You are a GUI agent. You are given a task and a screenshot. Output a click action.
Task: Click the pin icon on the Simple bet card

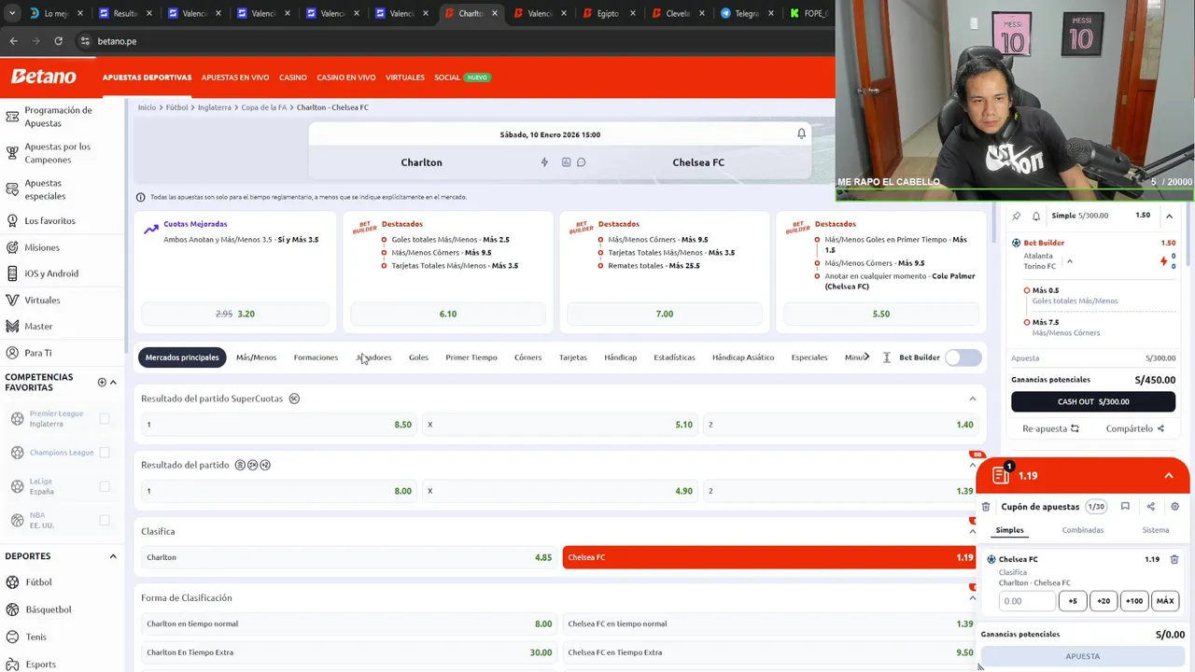pyautogui.click(x=1017, y=216)
